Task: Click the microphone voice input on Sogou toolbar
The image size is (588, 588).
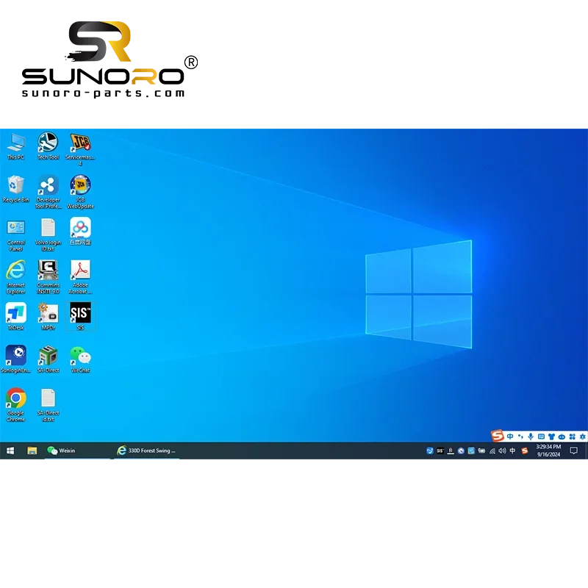Action: pyautogui.click(x=531, y=437)
